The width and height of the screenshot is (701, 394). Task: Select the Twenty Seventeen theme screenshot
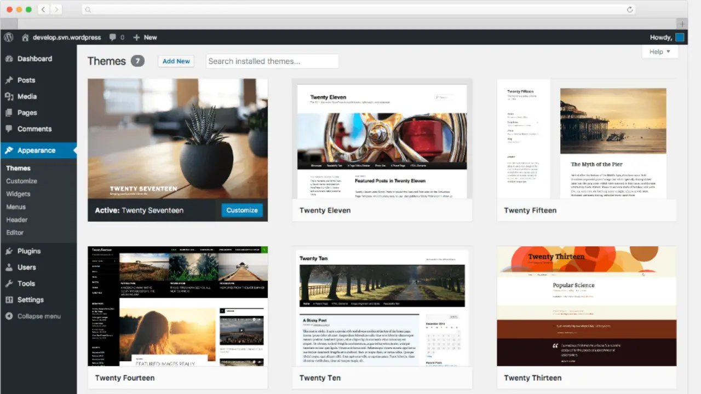coord(178,138)
